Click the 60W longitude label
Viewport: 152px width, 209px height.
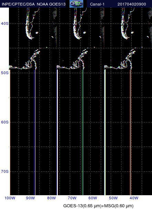tap(93, 198)
